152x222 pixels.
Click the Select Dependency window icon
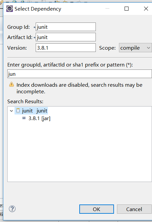click(x=10, y=9)
